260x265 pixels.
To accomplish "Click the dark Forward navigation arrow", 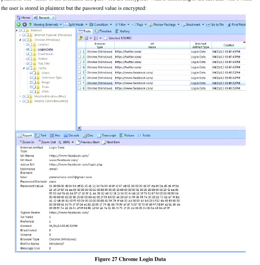I will [x=24, y=24].
